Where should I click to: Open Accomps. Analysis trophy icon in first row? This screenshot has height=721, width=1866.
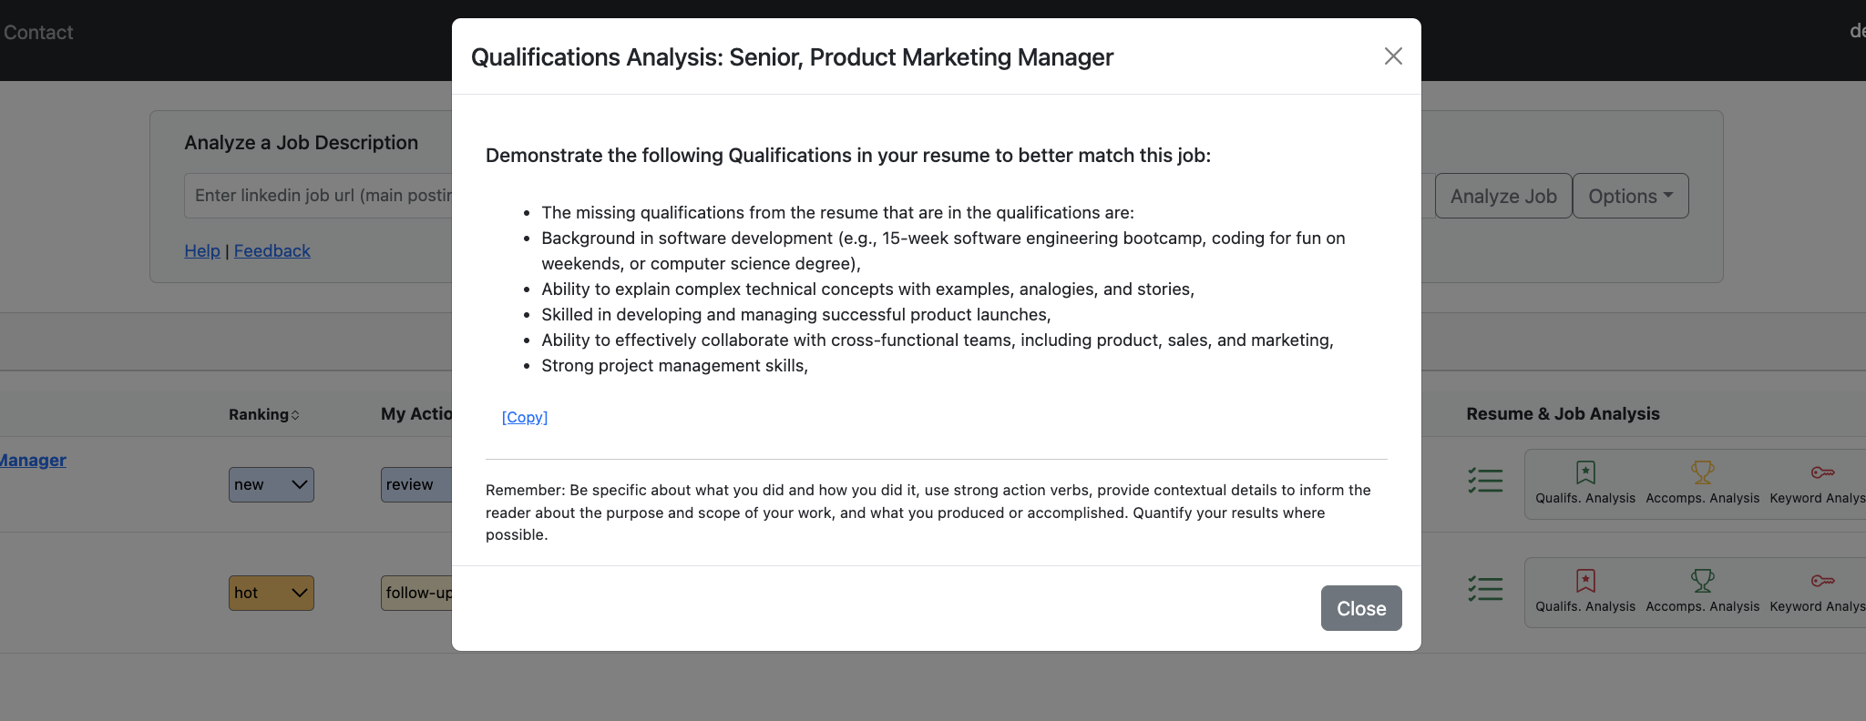pos(1702,472)
